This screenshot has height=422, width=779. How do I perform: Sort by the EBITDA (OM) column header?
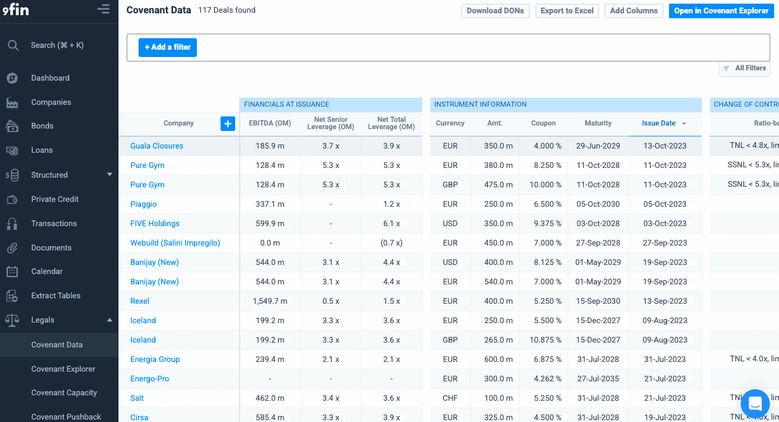point(270,124)
